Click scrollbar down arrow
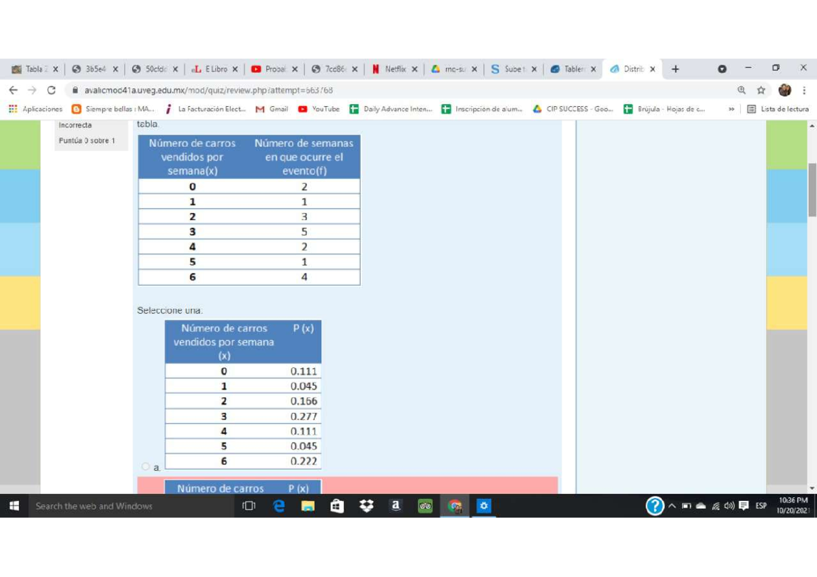817x577 pixels. [812, 489]
